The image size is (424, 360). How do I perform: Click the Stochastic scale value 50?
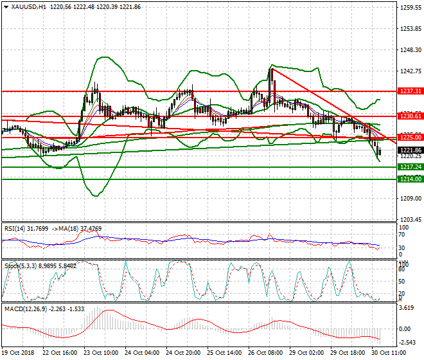pos(402,282)
